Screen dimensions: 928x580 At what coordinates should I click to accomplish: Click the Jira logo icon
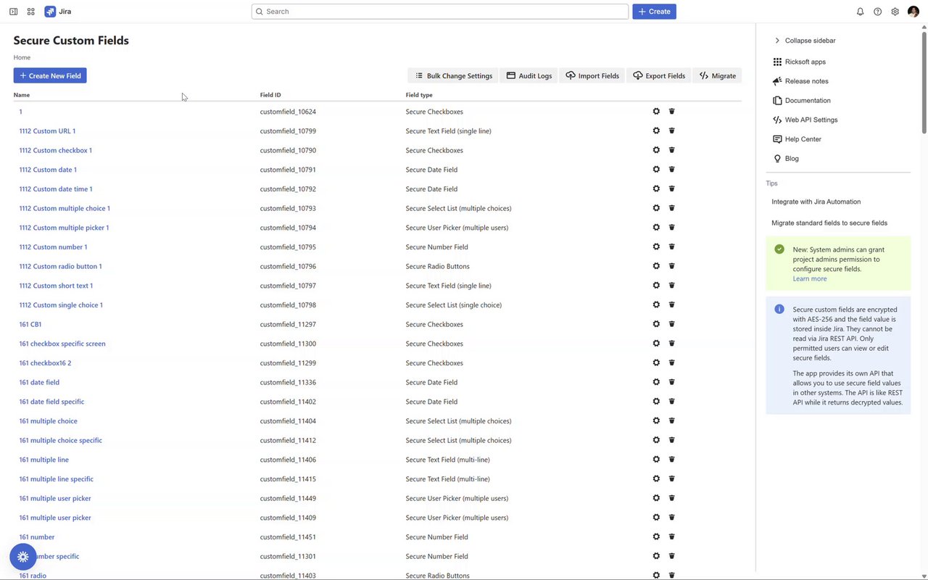(50, 12)
